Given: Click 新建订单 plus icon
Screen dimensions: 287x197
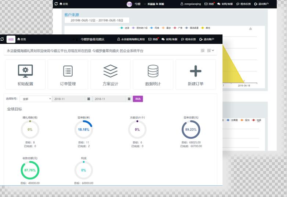Looking at the screenshot, I should (x=196, y=71).
